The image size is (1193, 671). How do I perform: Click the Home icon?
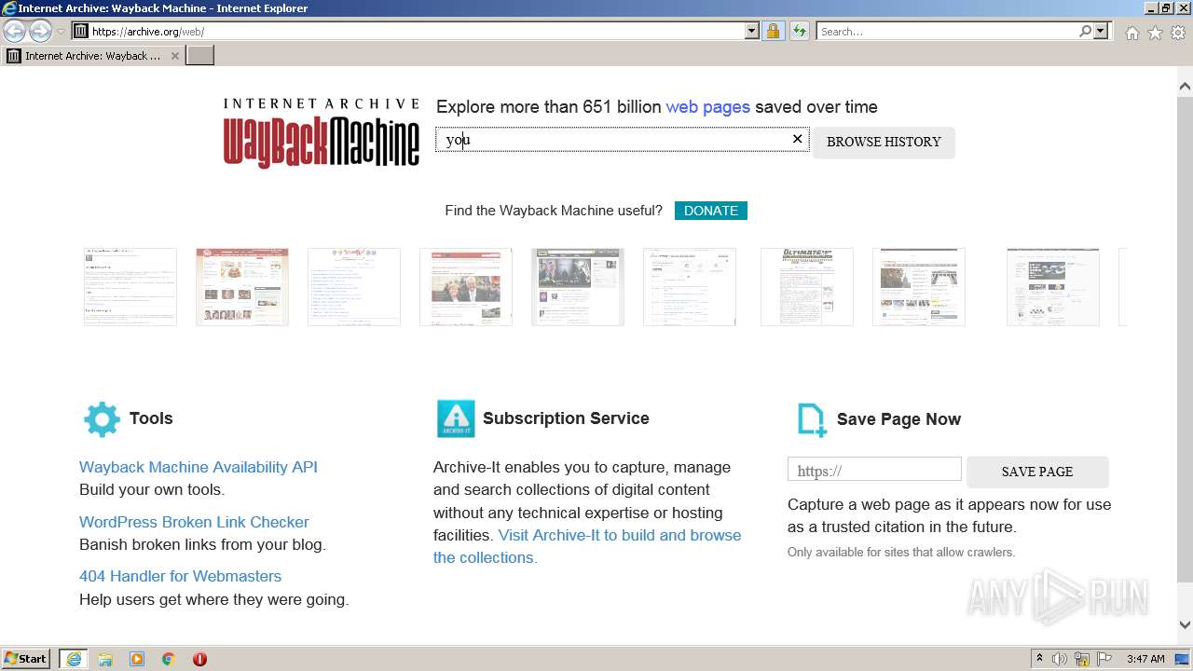[x=1131, y=33]
